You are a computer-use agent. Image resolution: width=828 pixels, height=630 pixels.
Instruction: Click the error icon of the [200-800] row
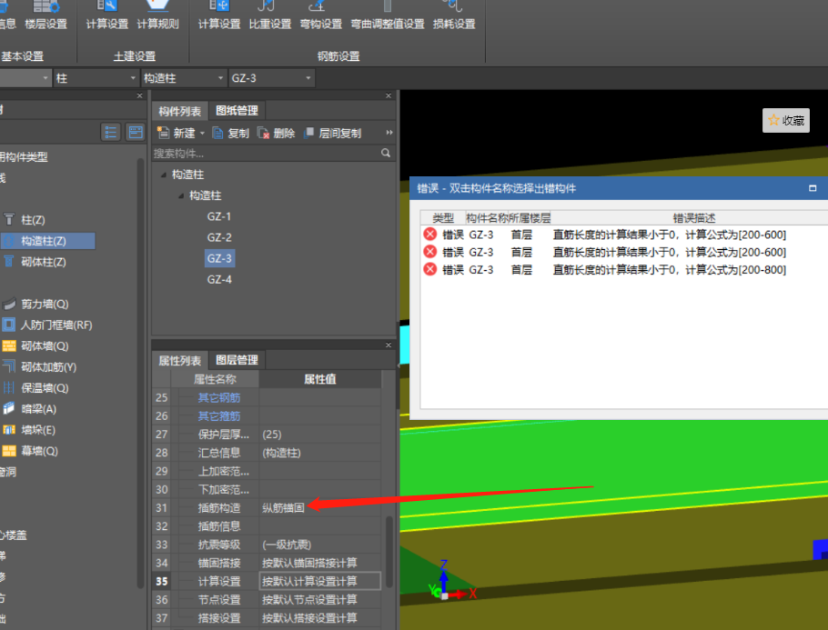click(429, 269)
